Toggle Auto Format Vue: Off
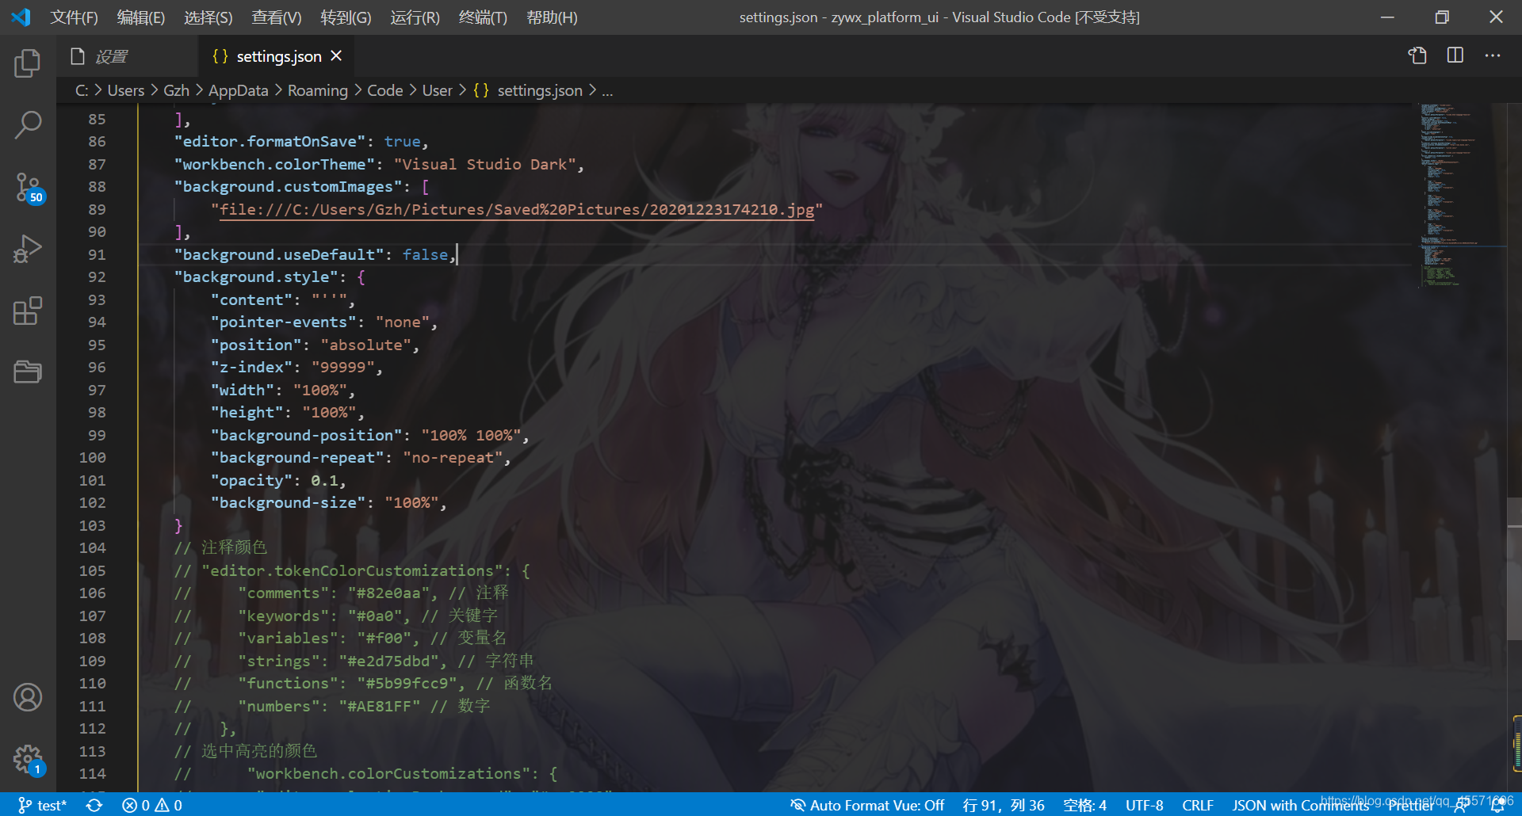This screenshot has height=816, width=1522. pos(867,805)
